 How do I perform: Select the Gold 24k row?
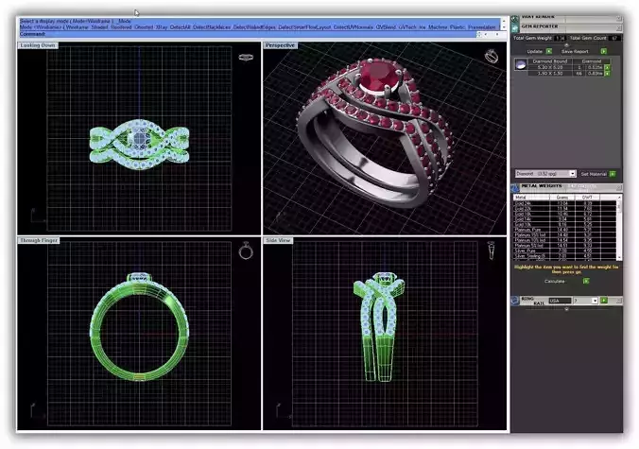point(565,203)
